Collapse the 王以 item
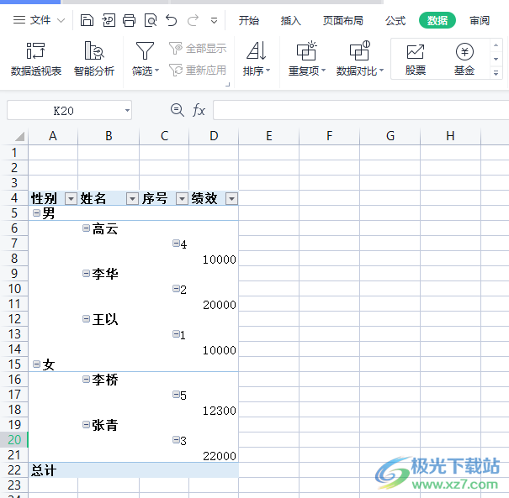The height and width of the screenshot is (498, 509). [86, 319]
